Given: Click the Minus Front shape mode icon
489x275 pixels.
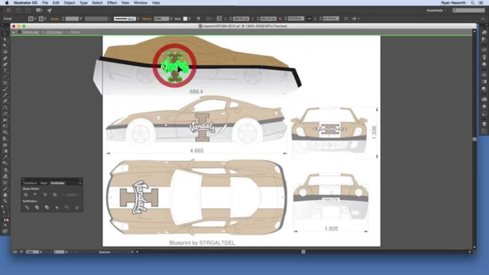Looking at the screenshot, I should [35, 195].
